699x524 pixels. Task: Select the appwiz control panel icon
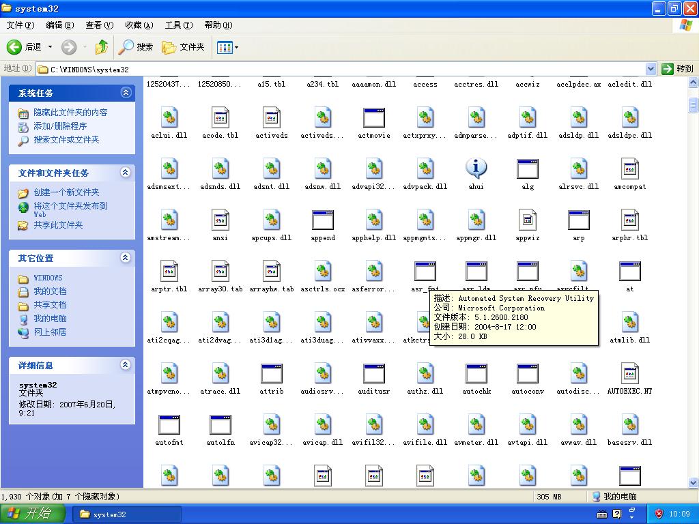(x=527, y=220)
